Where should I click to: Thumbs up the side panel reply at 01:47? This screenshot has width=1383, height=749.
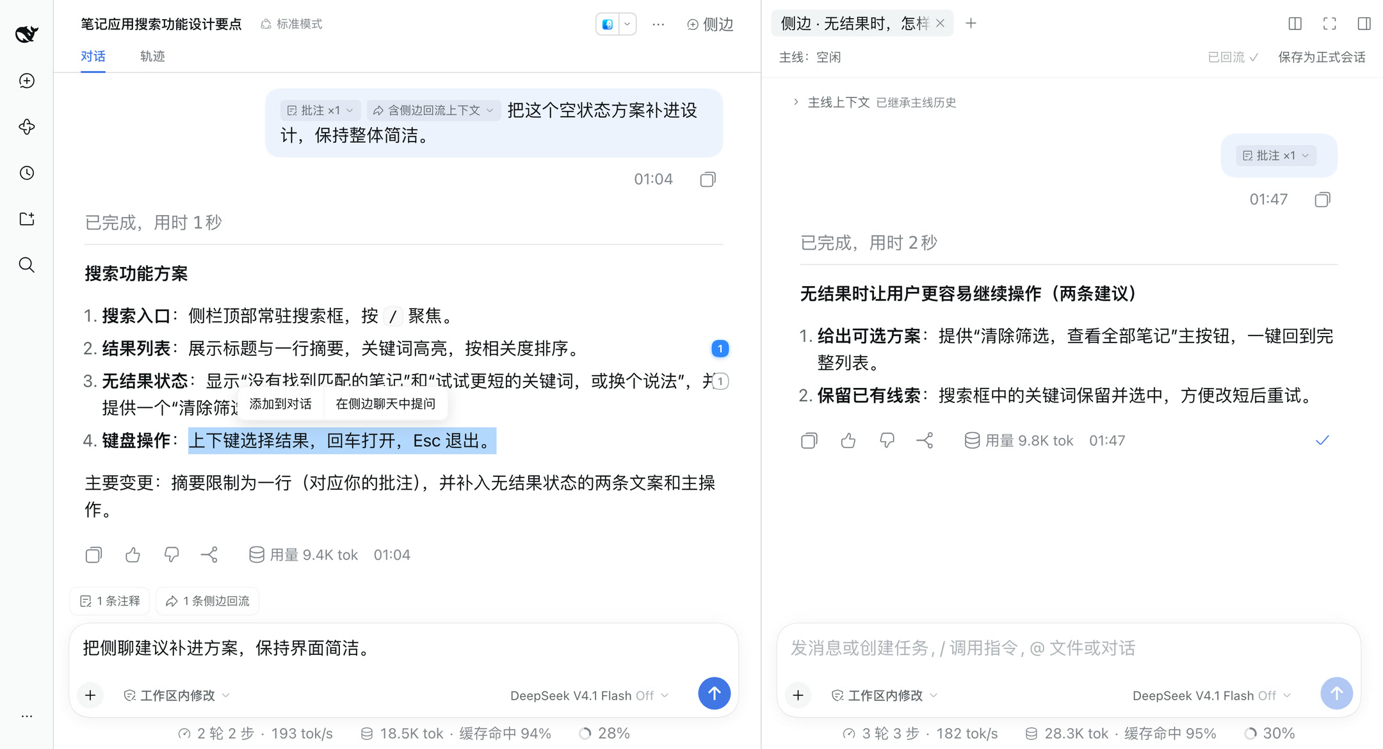(848, 440)
